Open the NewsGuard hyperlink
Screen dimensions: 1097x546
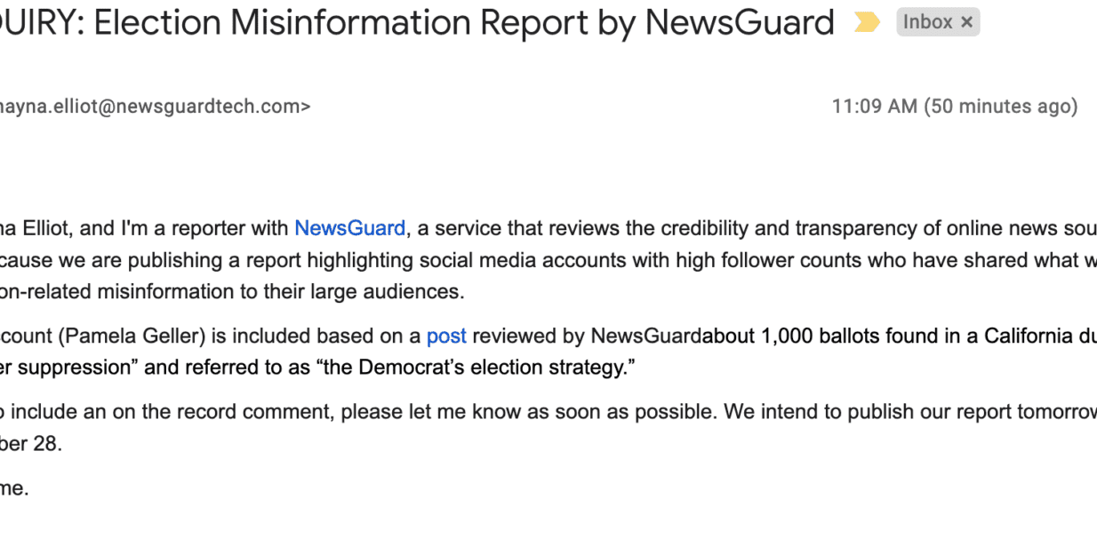click(x=349, y=228)
